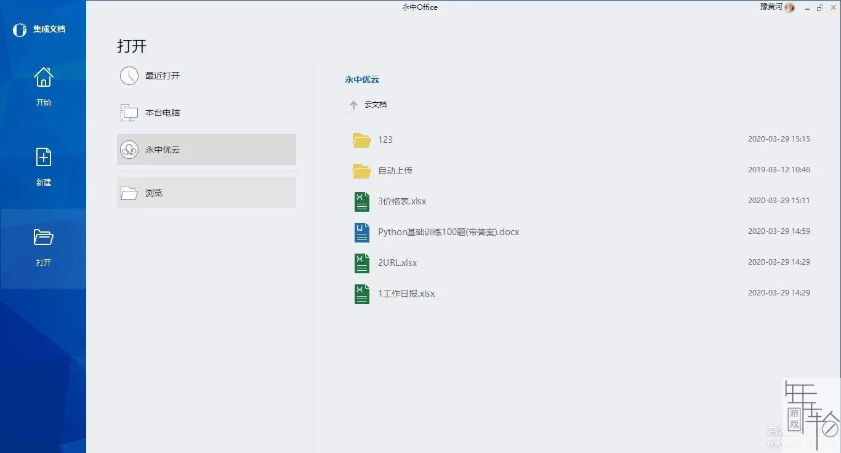Click the 新建 new document icon
This screenshot has height=453, width=841.
pyautogui.click(x=43, y=157)
